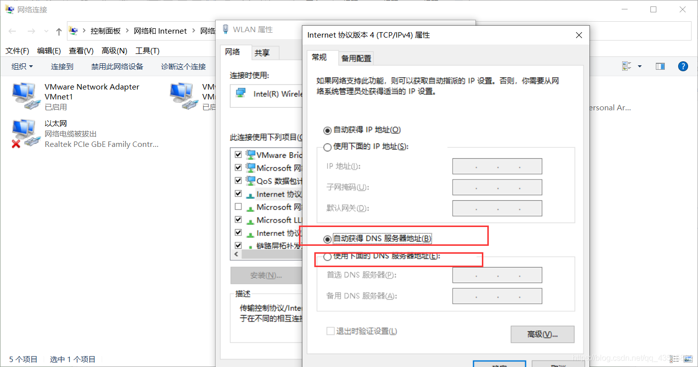698x367 pixels.
Task: Select the partially hidden second VMware adapter icon
Action: [x=183, y=95]
